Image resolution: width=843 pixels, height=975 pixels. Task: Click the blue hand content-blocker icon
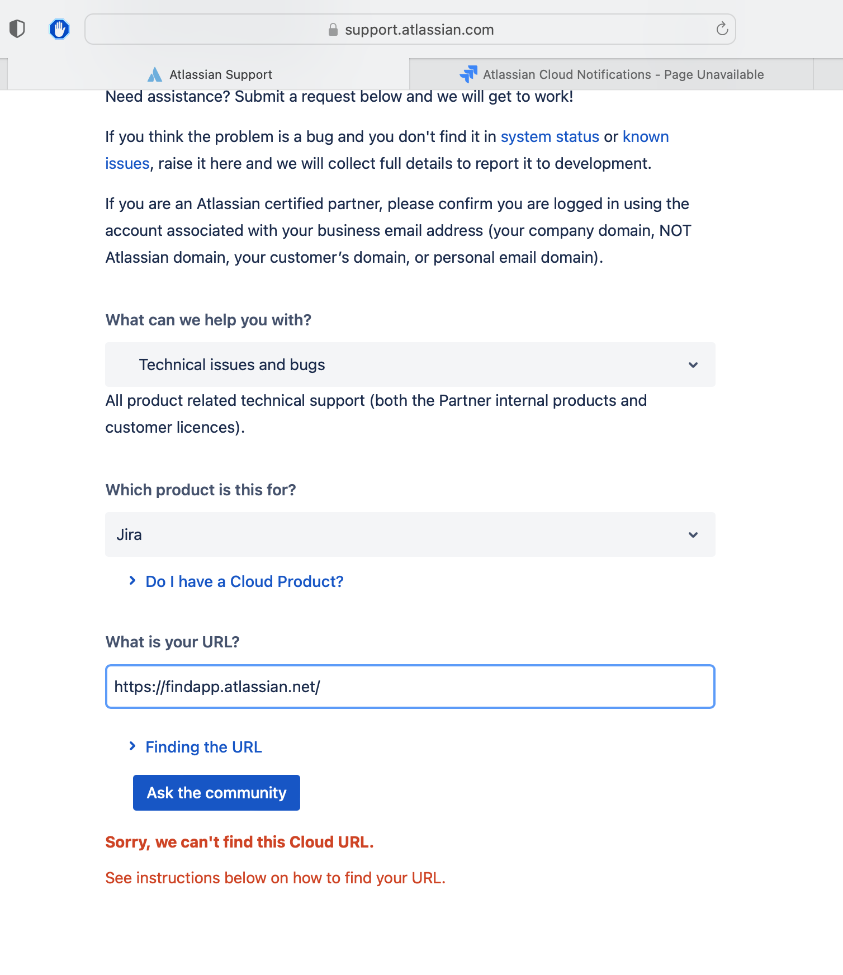coord(59,29)
